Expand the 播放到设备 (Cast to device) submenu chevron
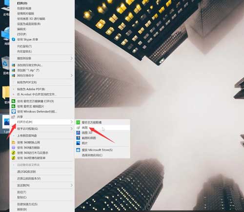244x212 pixels. 72,58
